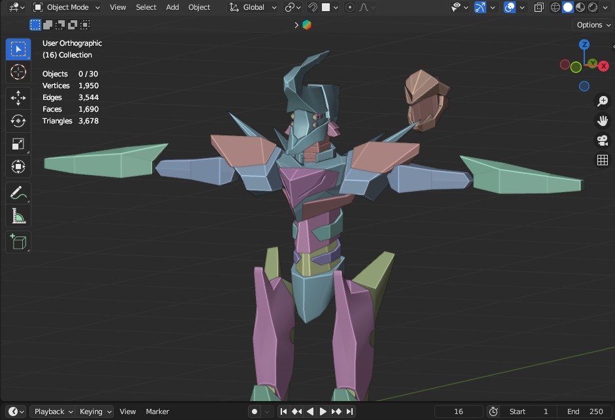This screenshot has height=420, width=615.
Task: Play animation in reverse
Action: tap(310, 412)
